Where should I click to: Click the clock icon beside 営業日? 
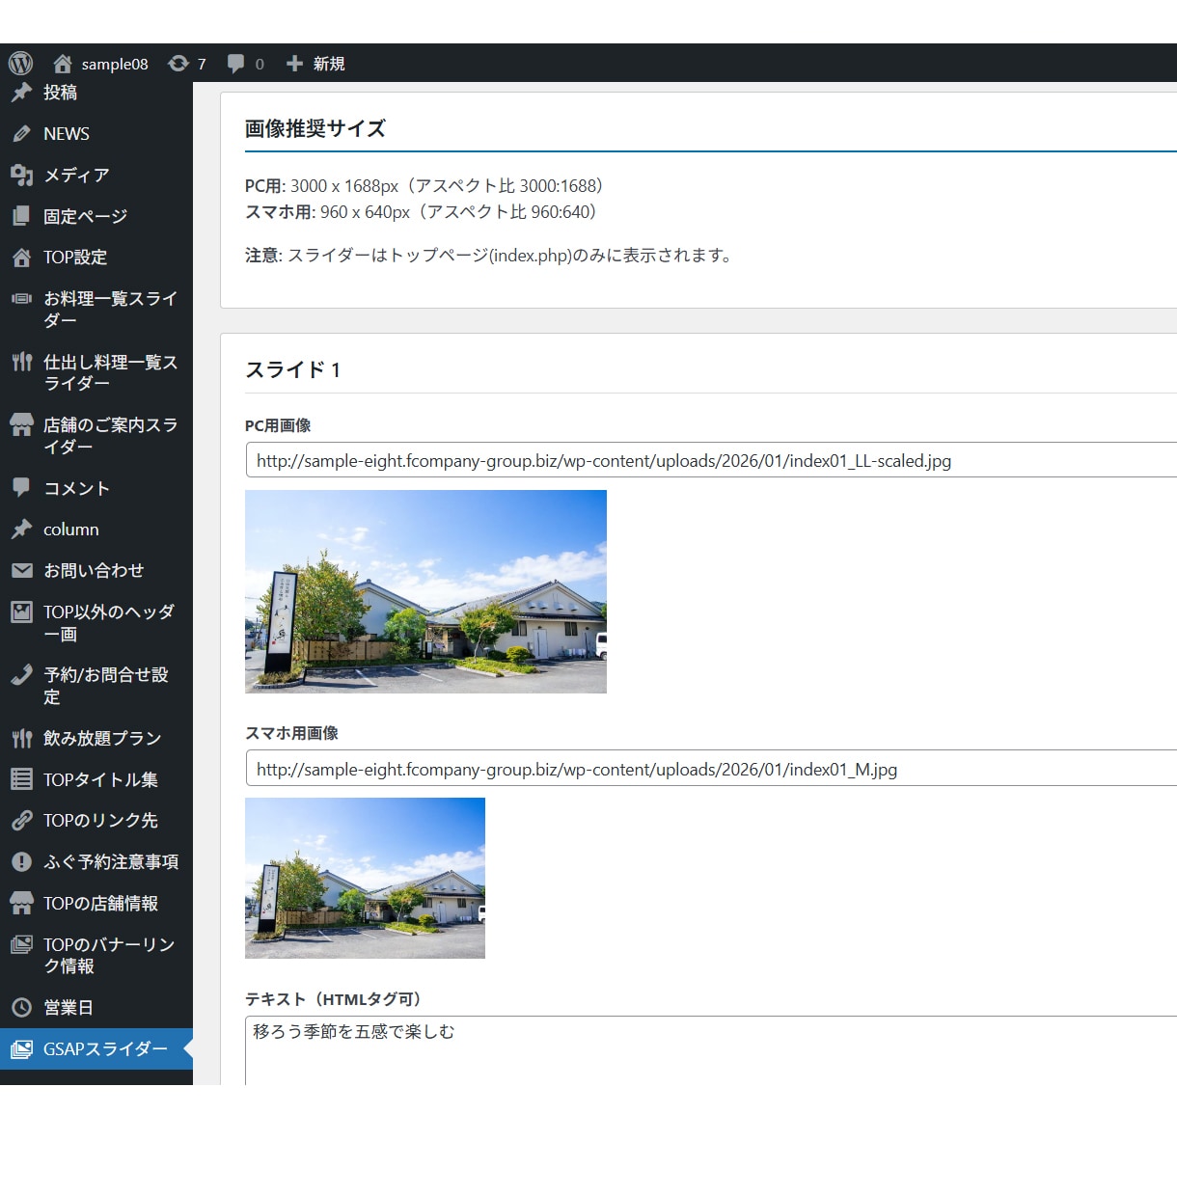(x=21, y=1008)
